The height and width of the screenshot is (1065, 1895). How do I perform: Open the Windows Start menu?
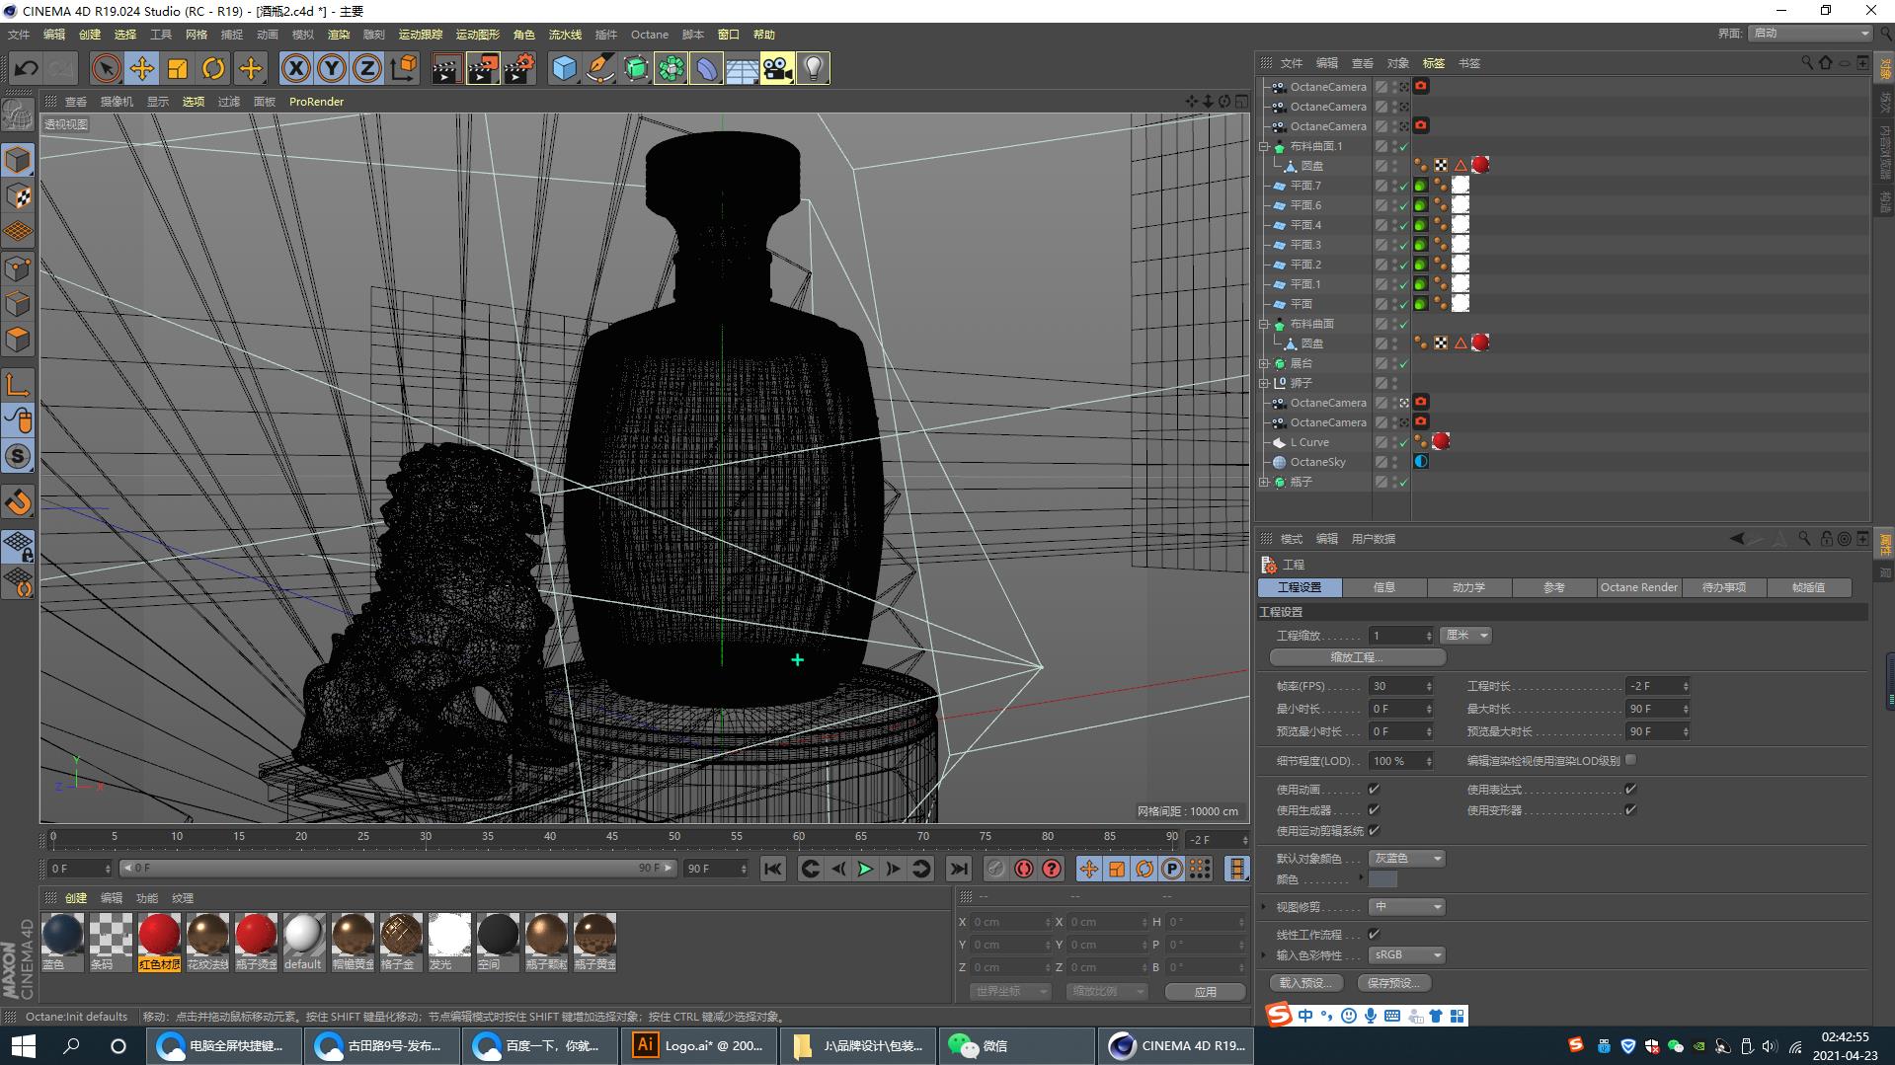coord(23,1046)
